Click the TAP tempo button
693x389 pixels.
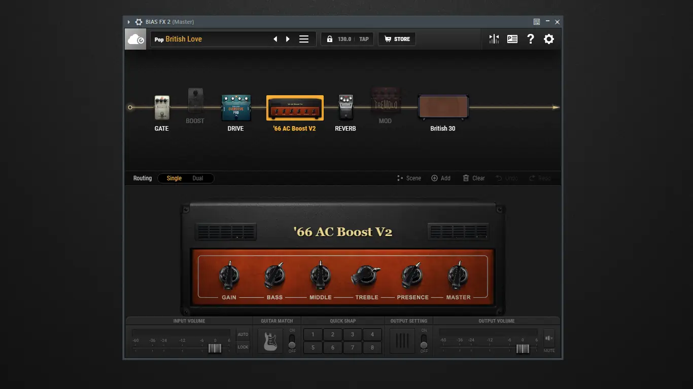364,39
